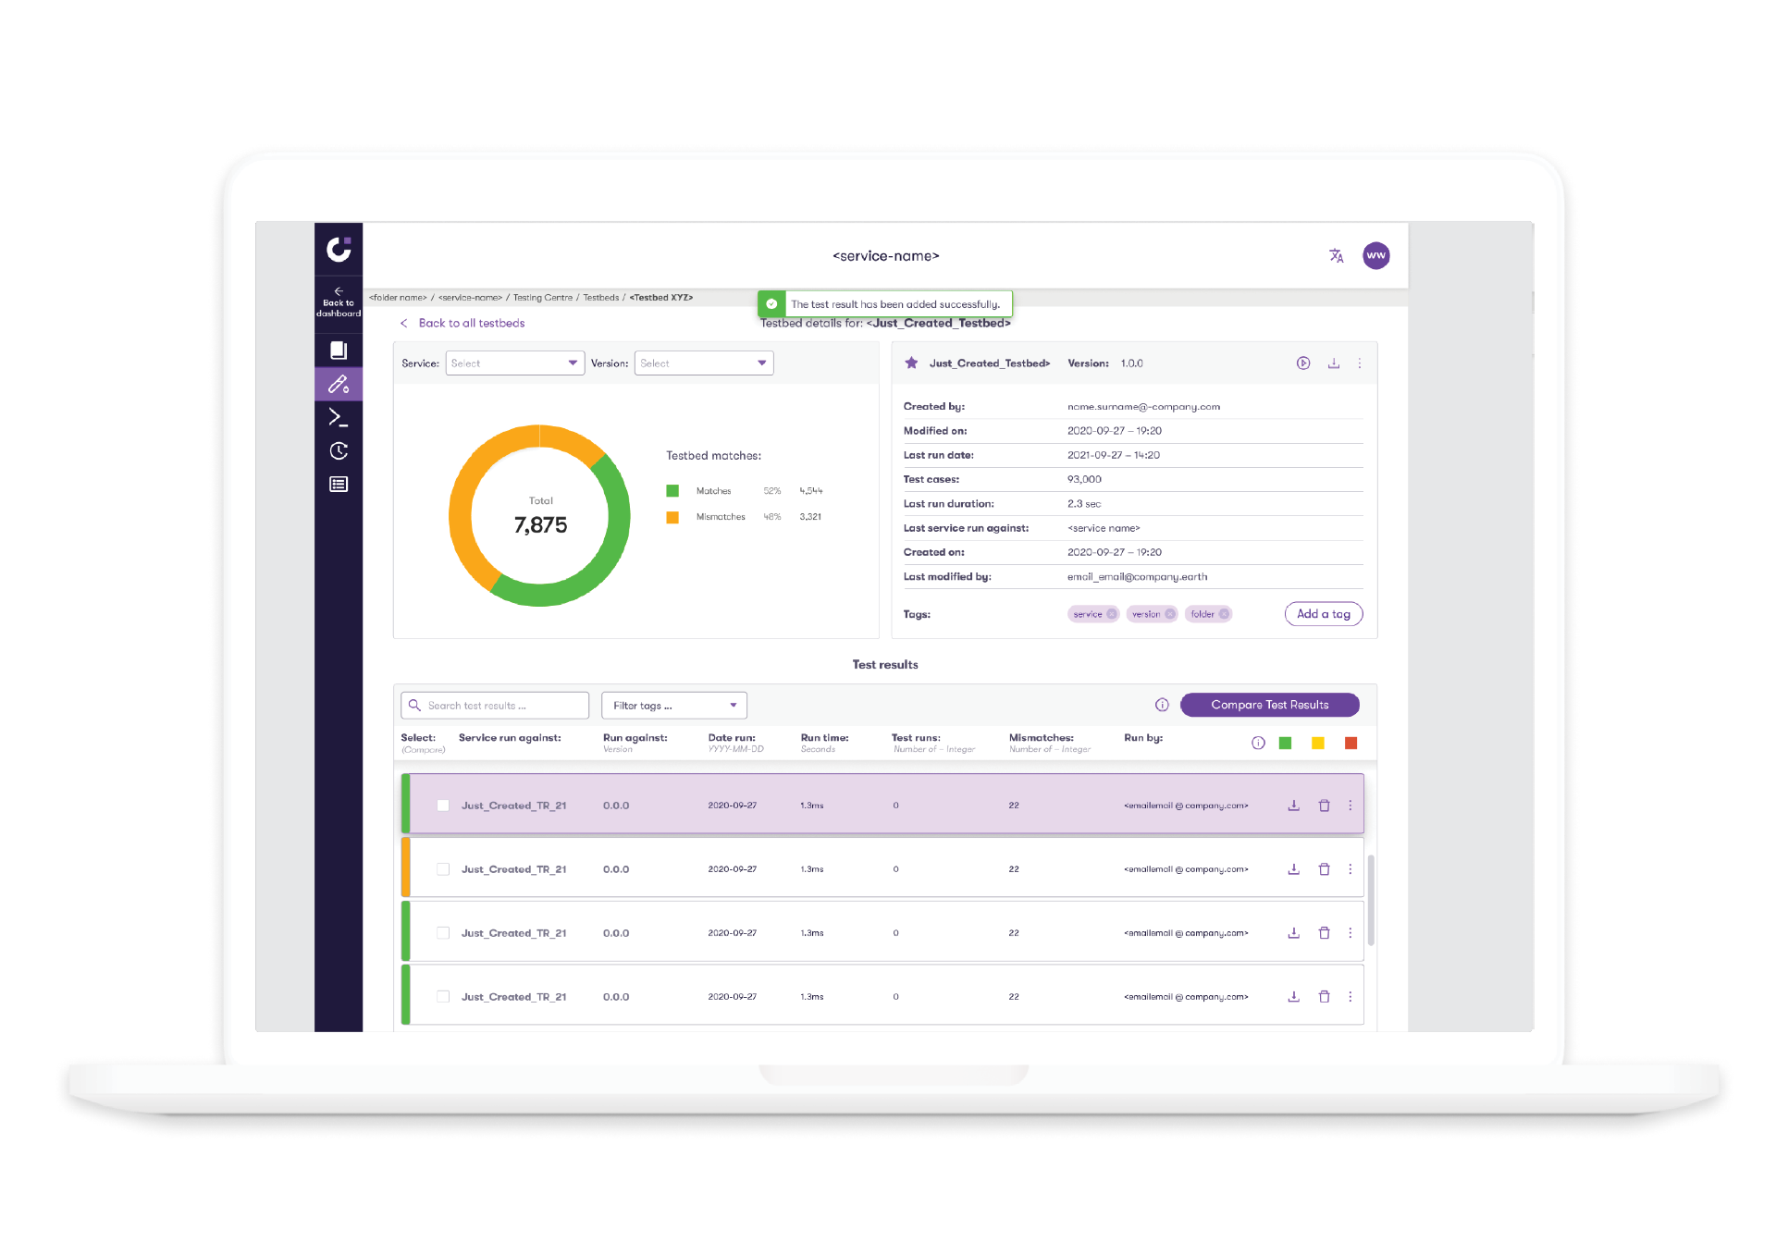Click the Service run against column header
Screen dimensions: 1776x1255
pyautogui.click(x=510, y=738)
